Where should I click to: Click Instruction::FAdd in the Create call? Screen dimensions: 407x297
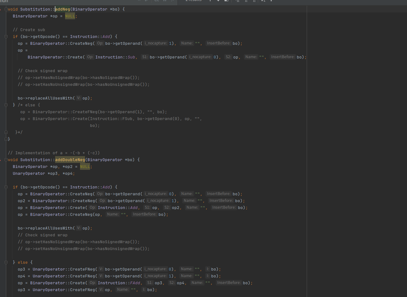coord(119,283)
